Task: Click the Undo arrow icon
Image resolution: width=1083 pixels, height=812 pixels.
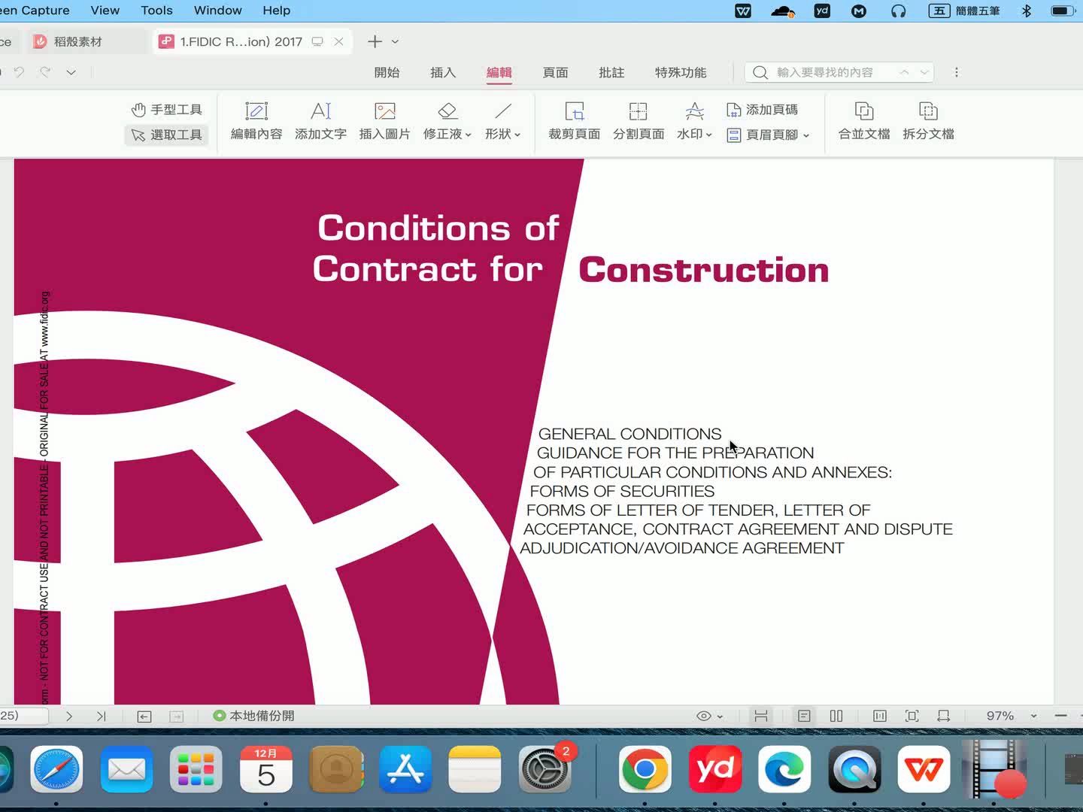Action: tap(19, 72)
